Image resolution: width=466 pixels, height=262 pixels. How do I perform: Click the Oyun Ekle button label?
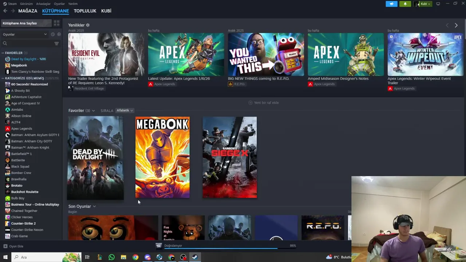16,246
